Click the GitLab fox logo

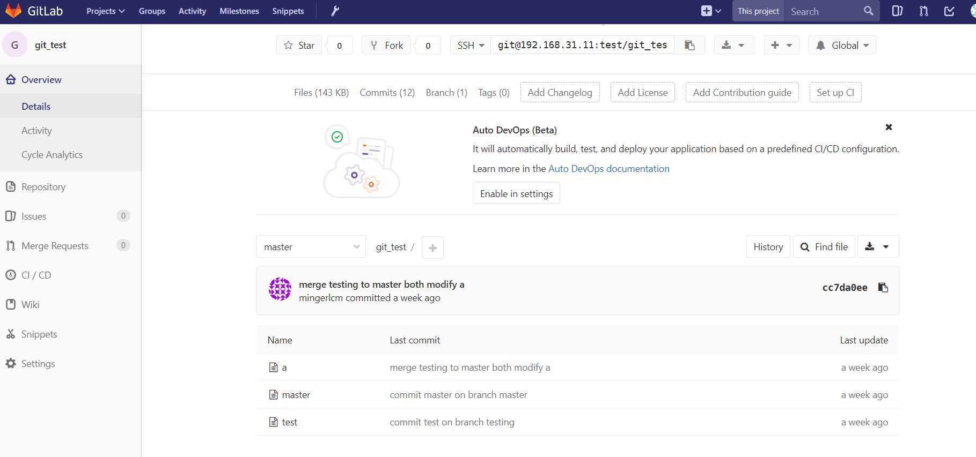coord(13,11)
